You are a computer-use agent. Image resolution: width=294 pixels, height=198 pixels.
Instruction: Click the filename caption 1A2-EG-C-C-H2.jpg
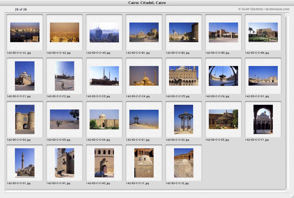click(98, 183)
